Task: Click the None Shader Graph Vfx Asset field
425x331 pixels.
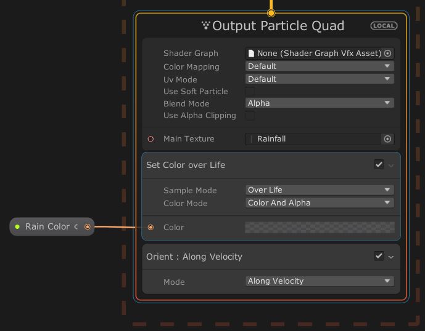Action: [320, 54]
